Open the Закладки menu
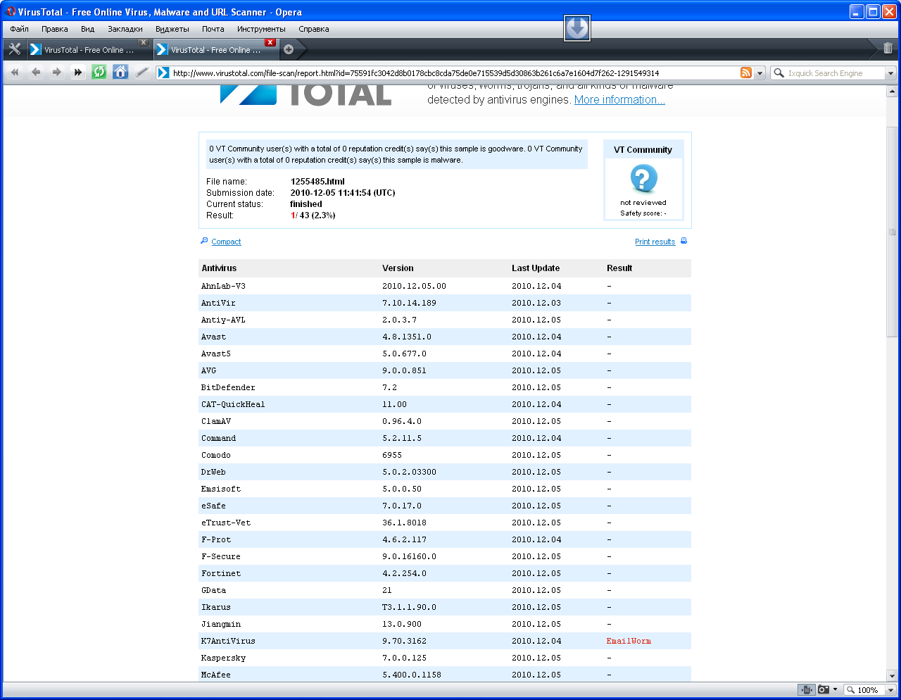This screenshot has height=700, width=901. point(125,29)
